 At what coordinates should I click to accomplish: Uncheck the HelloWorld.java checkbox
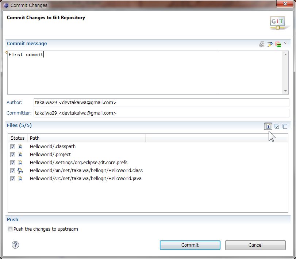point(12,179)
